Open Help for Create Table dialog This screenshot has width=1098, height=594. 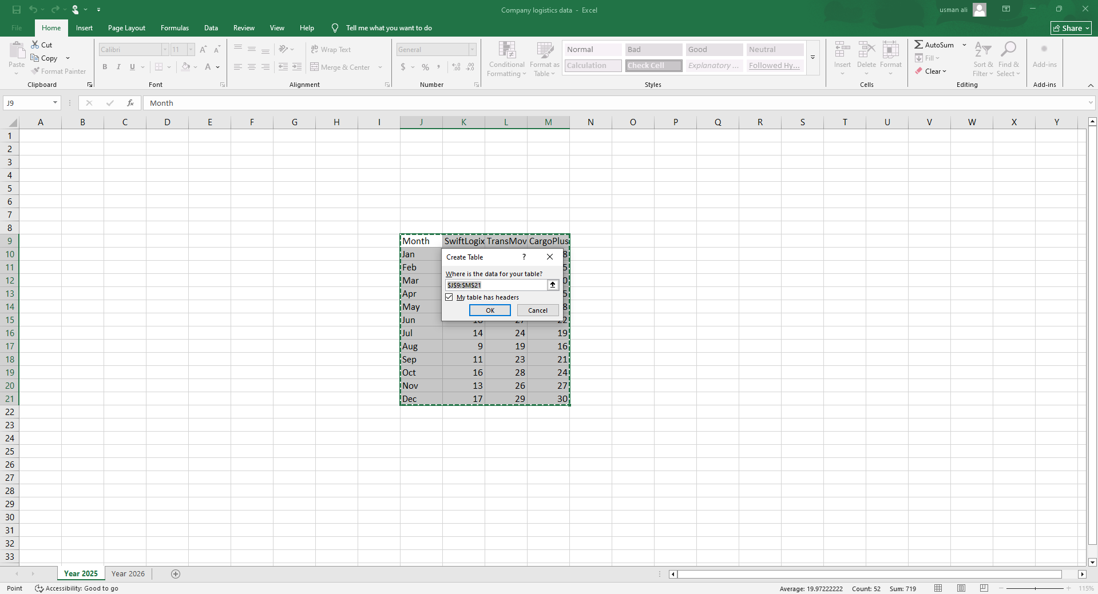[x=524, y=257]
